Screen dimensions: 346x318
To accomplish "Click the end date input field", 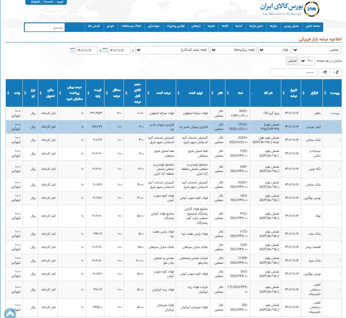I will tap(87, 50).
